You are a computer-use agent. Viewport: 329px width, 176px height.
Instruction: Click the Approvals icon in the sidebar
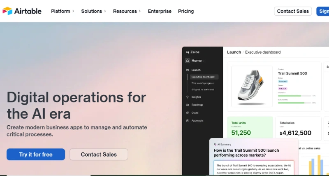188,120
